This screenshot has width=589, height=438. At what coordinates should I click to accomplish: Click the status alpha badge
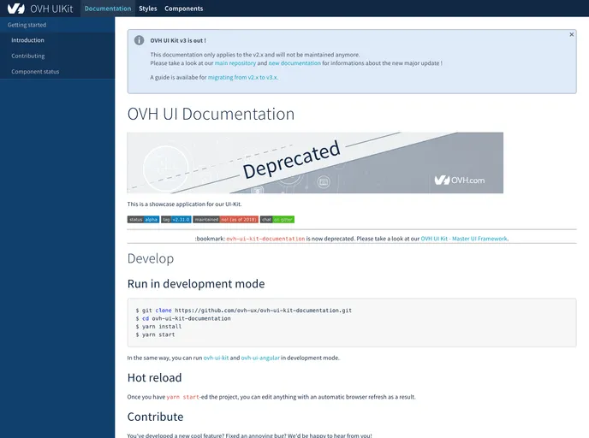[x=143, y=220]
